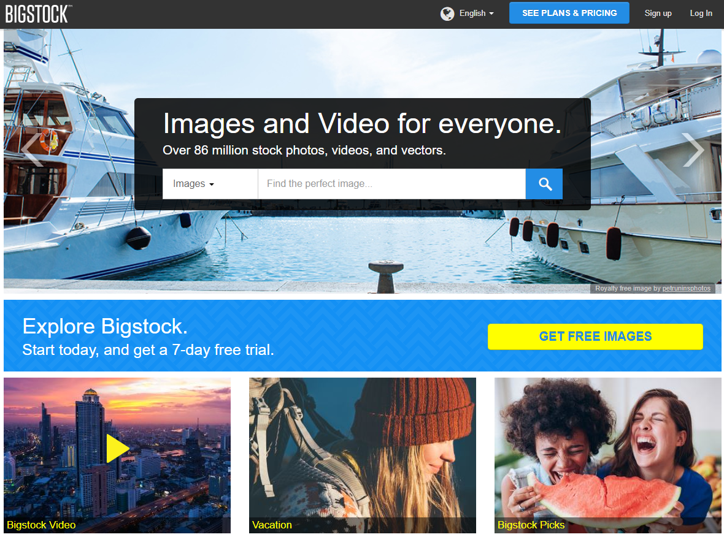The image size is (724, 537).
Task: Open the Bigstock Picks thumbnail
Action: [607, 455]
